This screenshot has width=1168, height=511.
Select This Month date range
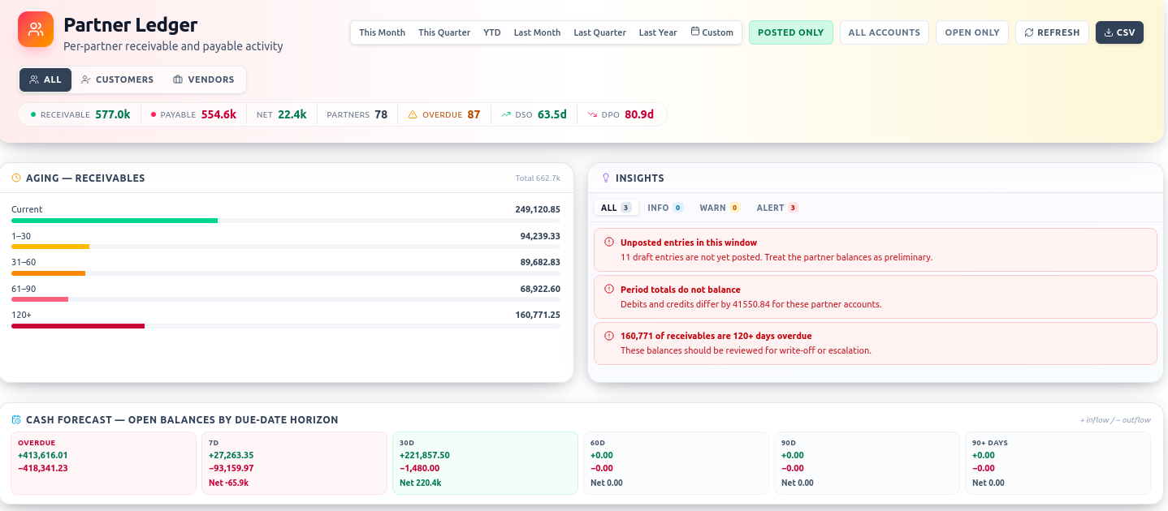click(x=382, y=32)
